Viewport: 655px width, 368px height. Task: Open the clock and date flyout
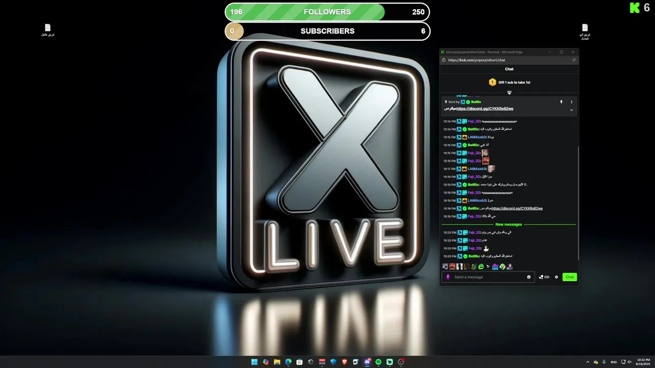pos(643,362)
